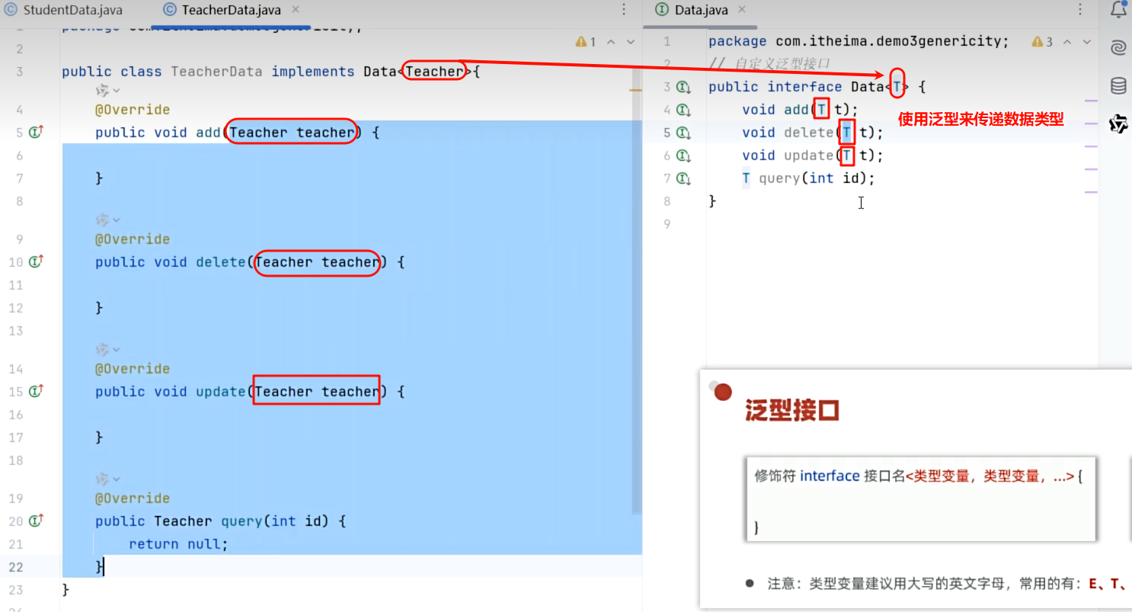Switch to the StudentData.java tab
The image size is (1132, 612).
[63, 11]
